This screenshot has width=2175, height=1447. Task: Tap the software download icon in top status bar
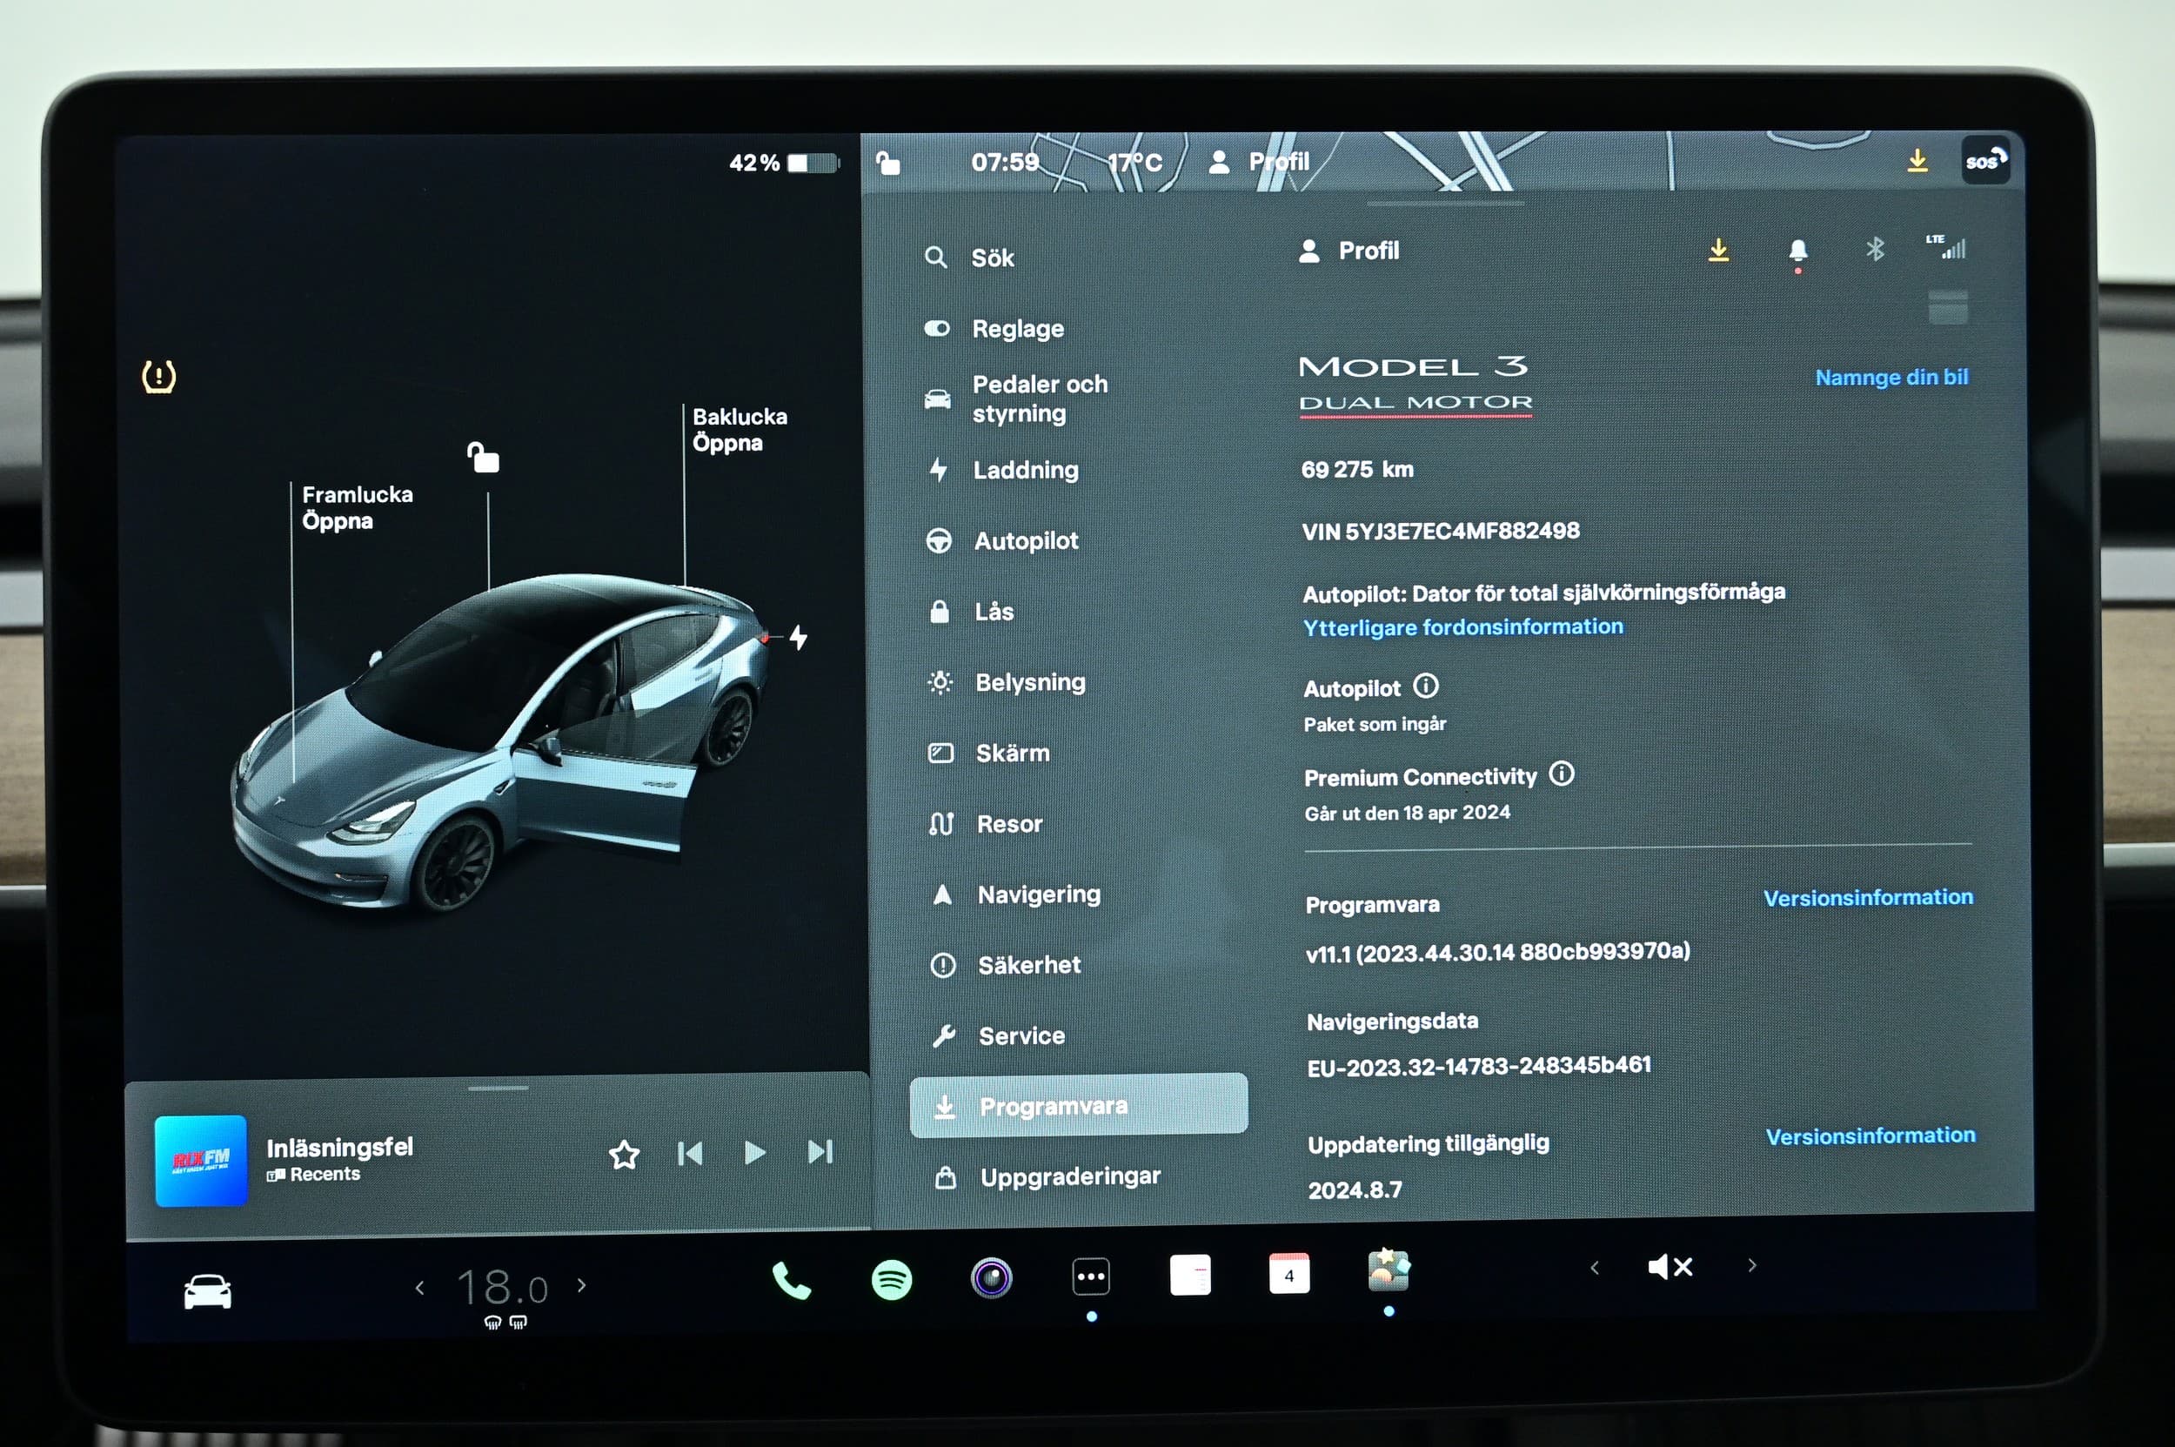[1917, 161]
